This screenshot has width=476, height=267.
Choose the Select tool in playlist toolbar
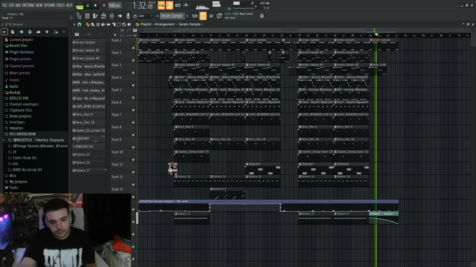119,24
